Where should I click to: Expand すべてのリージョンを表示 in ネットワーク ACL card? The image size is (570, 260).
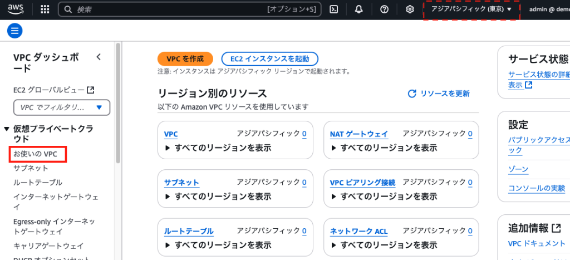(x=384, y=245)
